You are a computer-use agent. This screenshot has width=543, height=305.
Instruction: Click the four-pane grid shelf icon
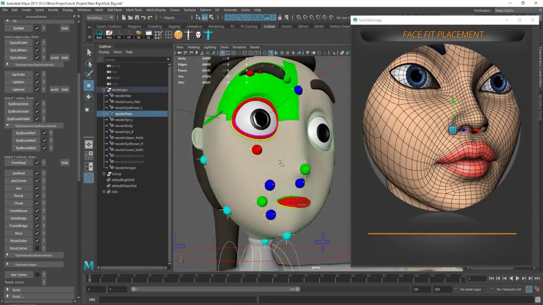pyautogui.click(x=168, y=35)
